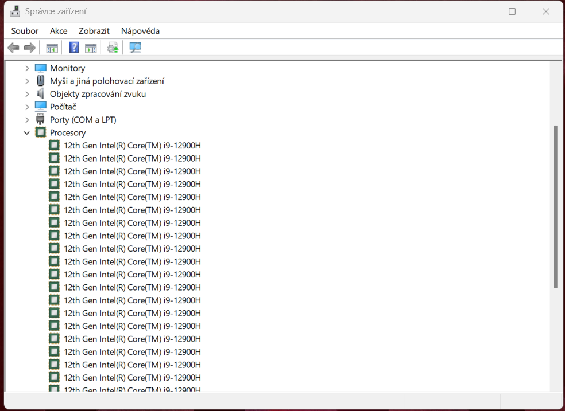Select the Počítač tree item
Viewport: 565px width, 411px height.
tap(63, 107)
